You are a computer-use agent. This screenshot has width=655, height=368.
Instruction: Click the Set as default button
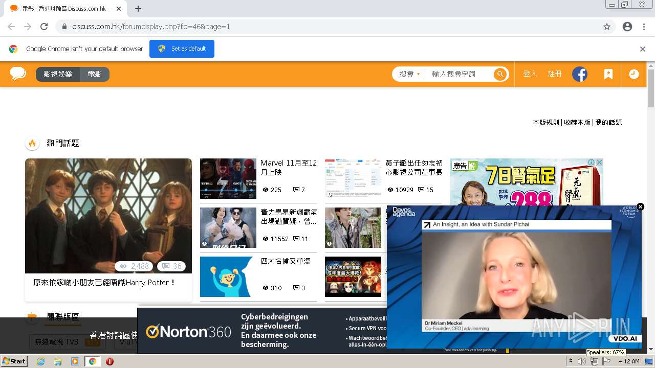point(182,49)
